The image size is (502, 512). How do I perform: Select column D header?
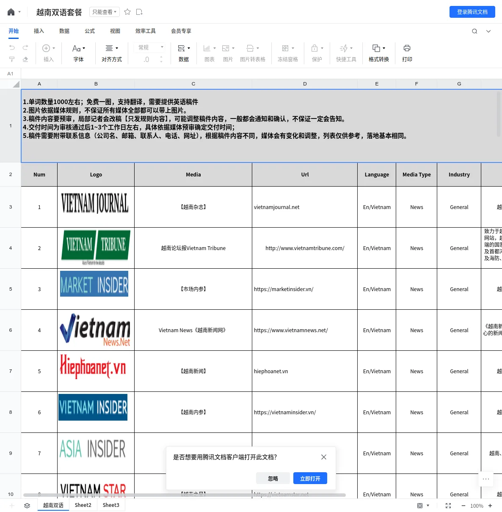[x=305, y=84]
